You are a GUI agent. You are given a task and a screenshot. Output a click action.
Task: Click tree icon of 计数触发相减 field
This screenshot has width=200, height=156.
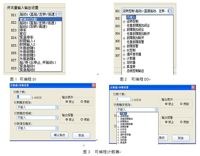(x=57, y=118)
